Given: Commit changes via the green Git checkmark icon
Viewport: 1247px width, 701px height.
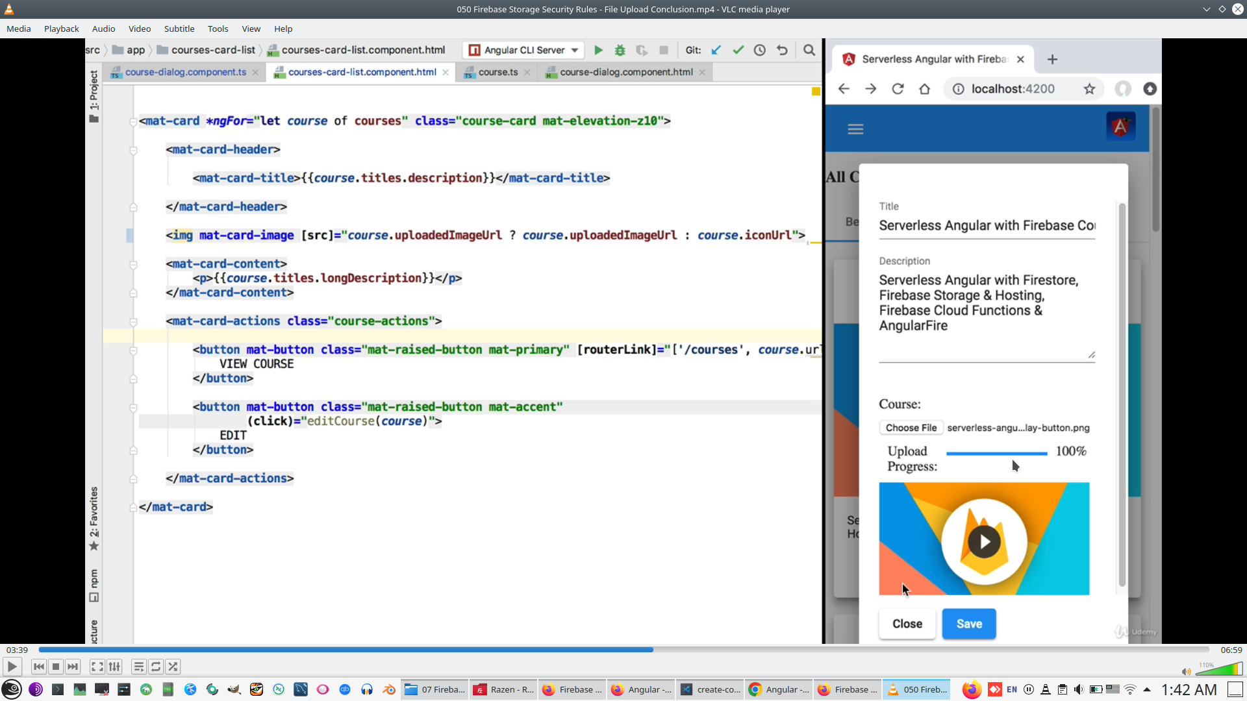Looking at the screenshot, I should point(738,50).
